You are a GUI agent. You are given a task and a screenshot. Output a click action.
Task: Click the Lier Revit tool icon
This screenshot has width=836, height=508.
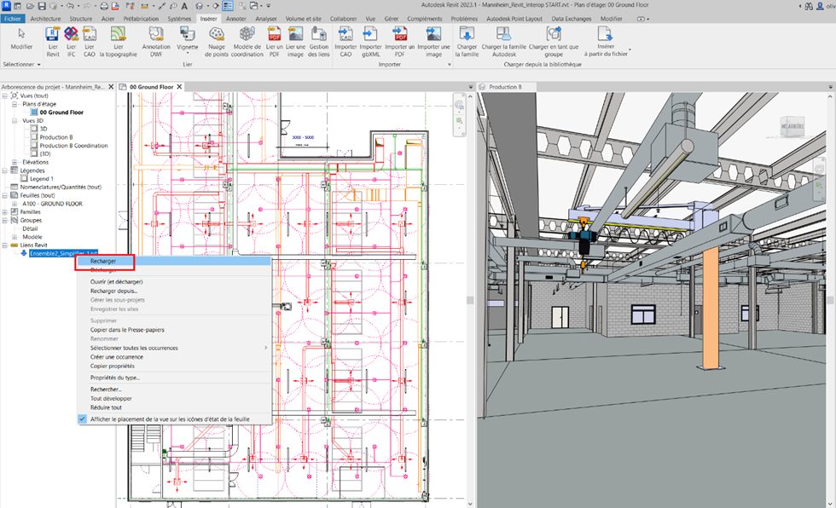(x=52, y=35)
